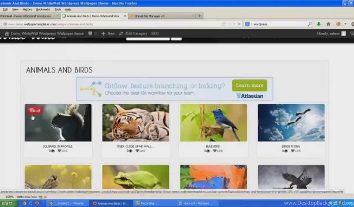Open the black eagle wallpaper thumbnail
Screen dimensions: 354x207
(291, 177)
